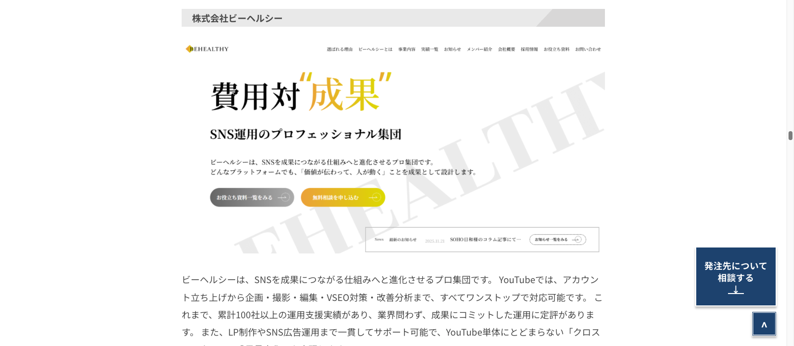The height and width of the screenshot is (346, 794).
Task: Click the gray お役立ち資料一覧をみる button
Action: pos(252,198)
